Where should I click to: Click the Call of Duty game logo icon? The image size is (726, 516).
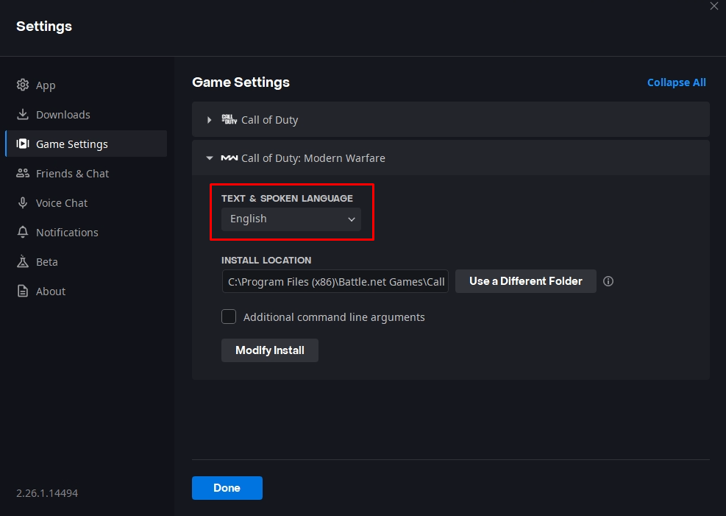[229, 119]
